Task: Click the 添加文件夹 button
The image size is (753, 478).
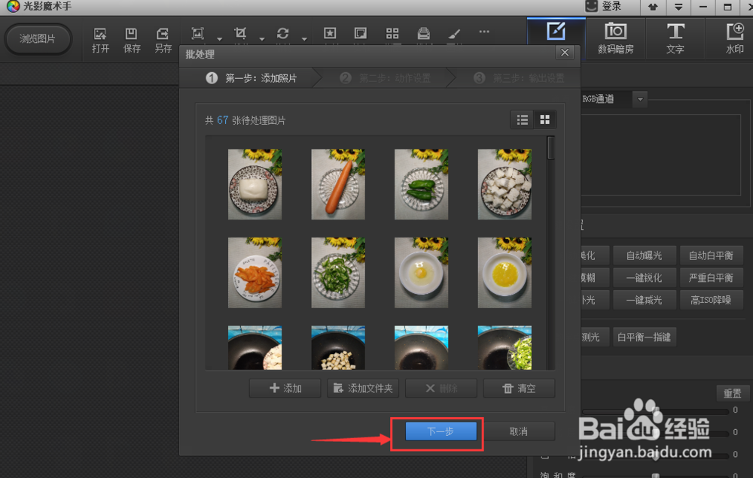Action: (x=363, y=388)
